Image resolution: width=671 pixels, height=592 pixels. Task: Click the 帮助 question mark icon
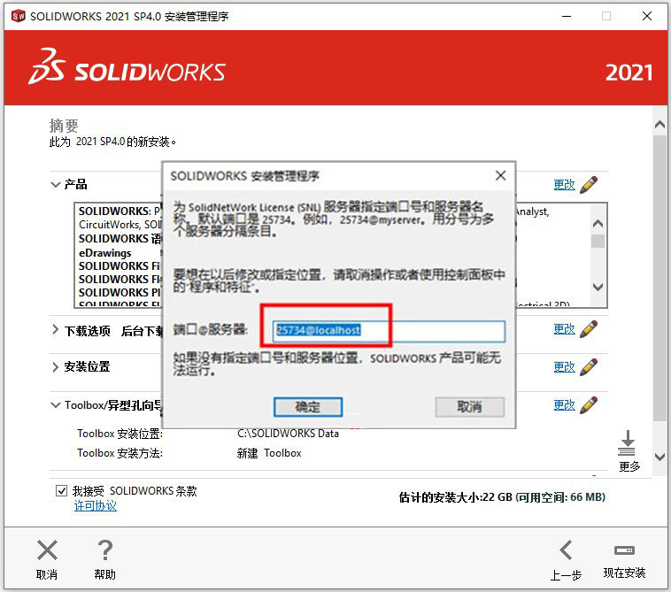pos(104,550)
